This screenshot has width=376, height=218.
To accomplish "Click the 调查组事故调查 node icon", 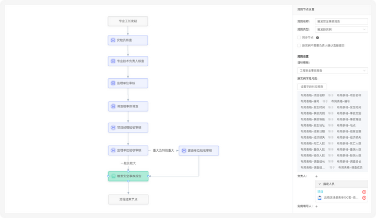I will point(112,106).
